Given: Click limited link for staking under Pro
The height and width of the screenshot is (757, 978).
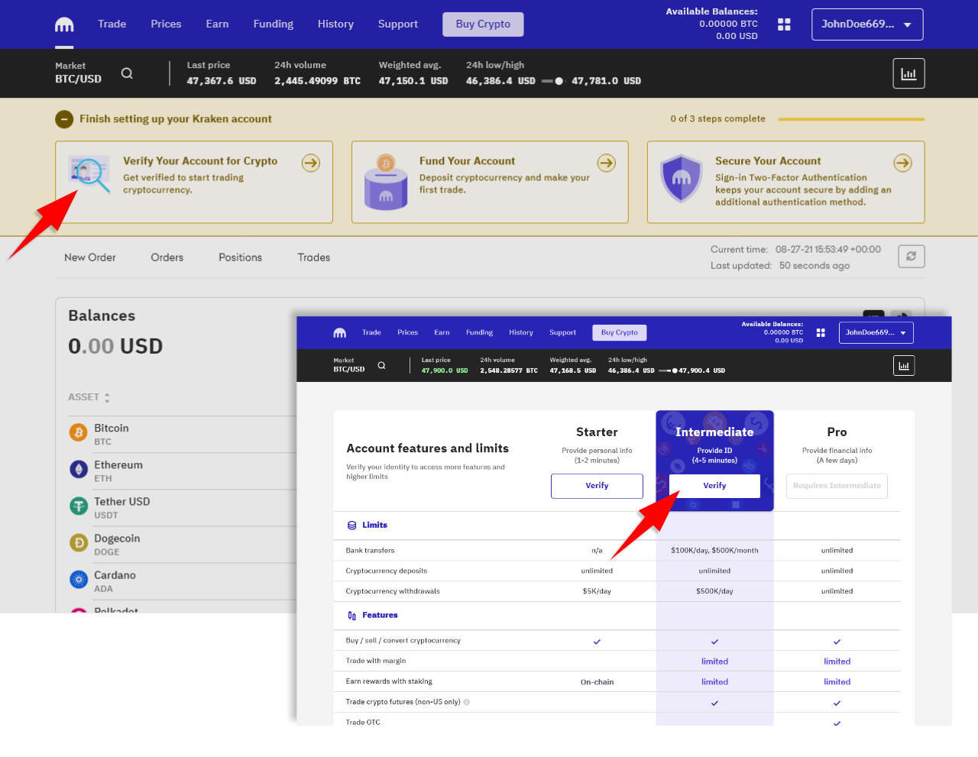Looking at the screenshot, I should point(837,682).
